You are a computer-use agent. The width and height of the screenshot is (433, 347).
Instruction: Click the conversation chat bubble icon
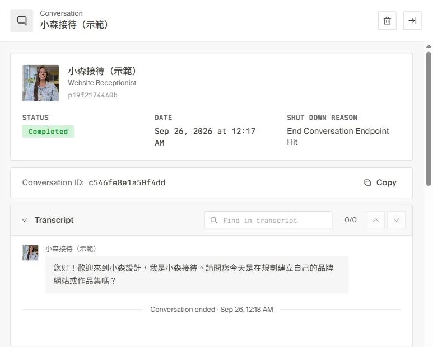point(21,20)
